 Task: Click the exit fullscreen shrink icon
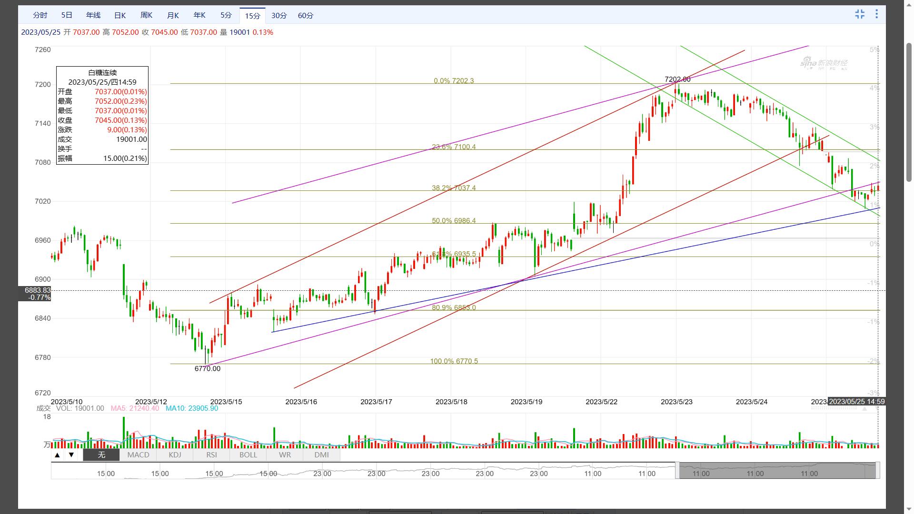[860, 14]
